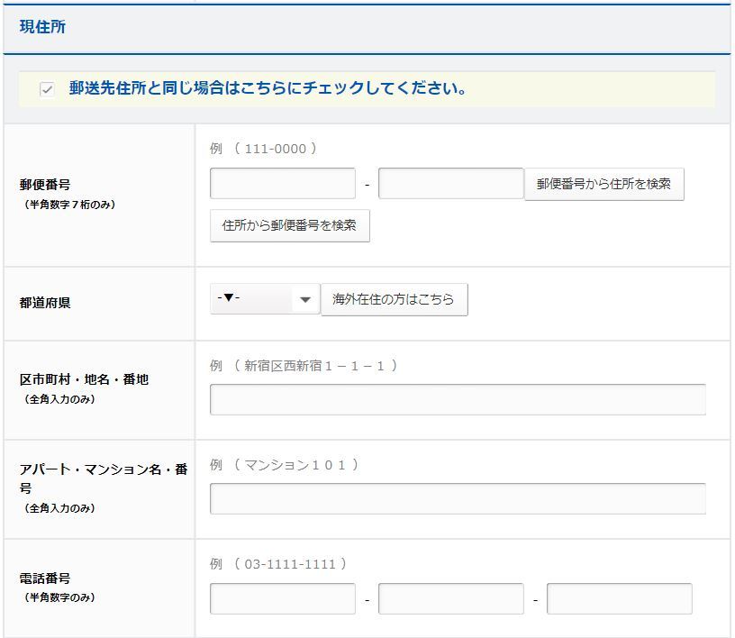Screen dimensions: 735x638
Task: Click the middle 電話番号 input box
Action: tap(450, 598)
